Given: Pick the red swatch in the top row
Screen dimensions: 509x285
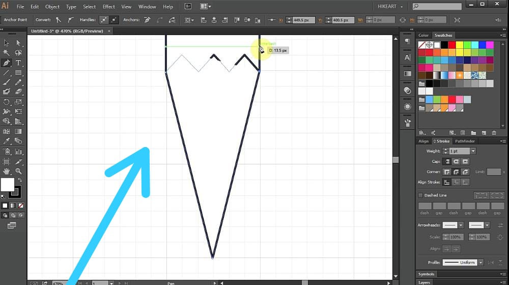Looking at the screenshot, I should [x=452, y=45].
